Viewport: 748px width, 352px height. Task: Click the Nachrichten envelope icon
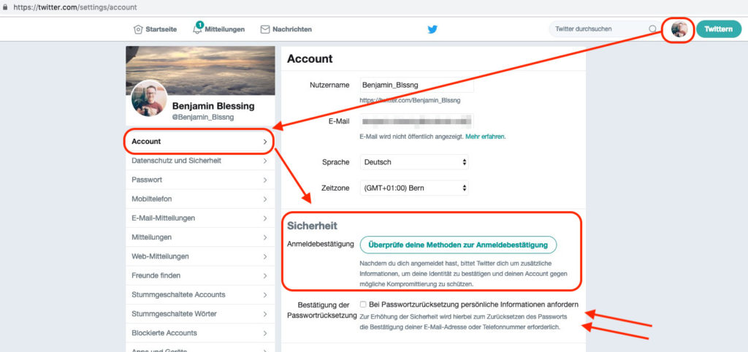click(x=264, y=29)
